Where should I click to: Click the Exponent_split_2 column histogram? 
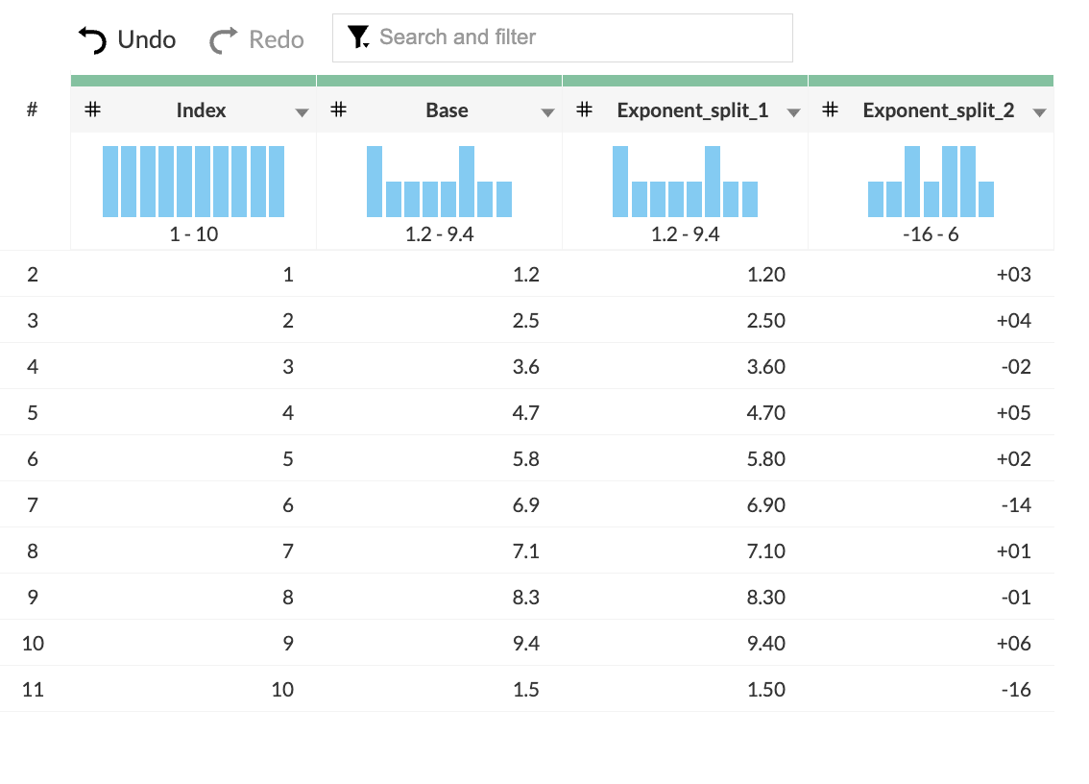click(x=931, y=182)
